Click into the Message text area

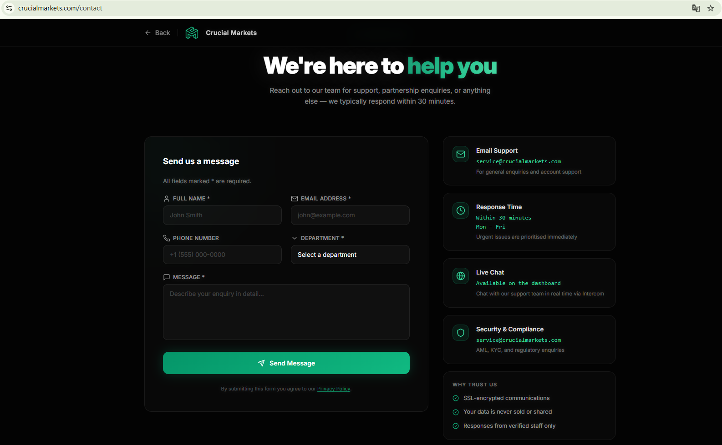click(286, 312)
